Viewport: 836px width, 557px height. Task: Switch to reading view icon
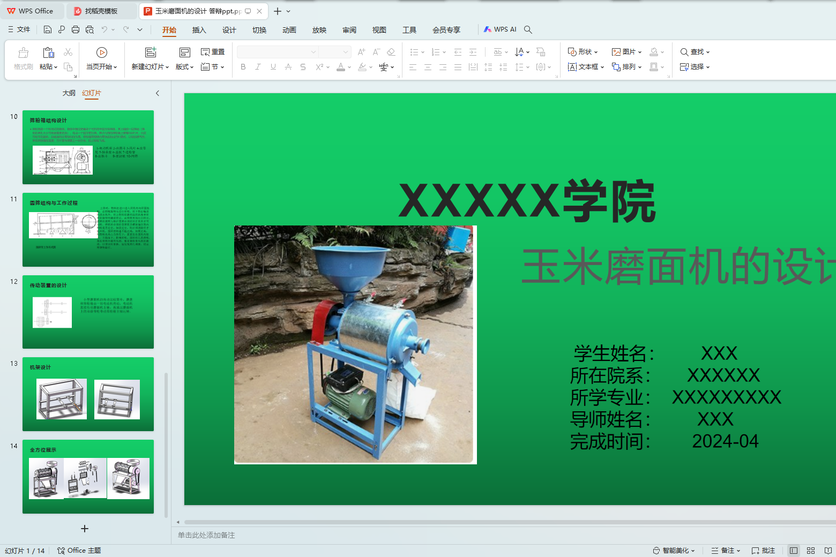point(828,551)
